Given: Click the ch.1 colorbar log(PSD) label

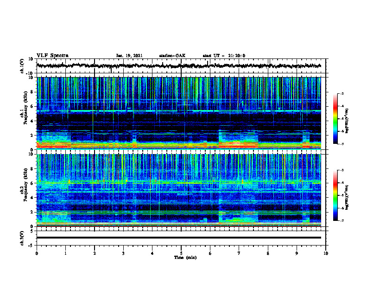Looking at the screenshot, I should (347, 121).
